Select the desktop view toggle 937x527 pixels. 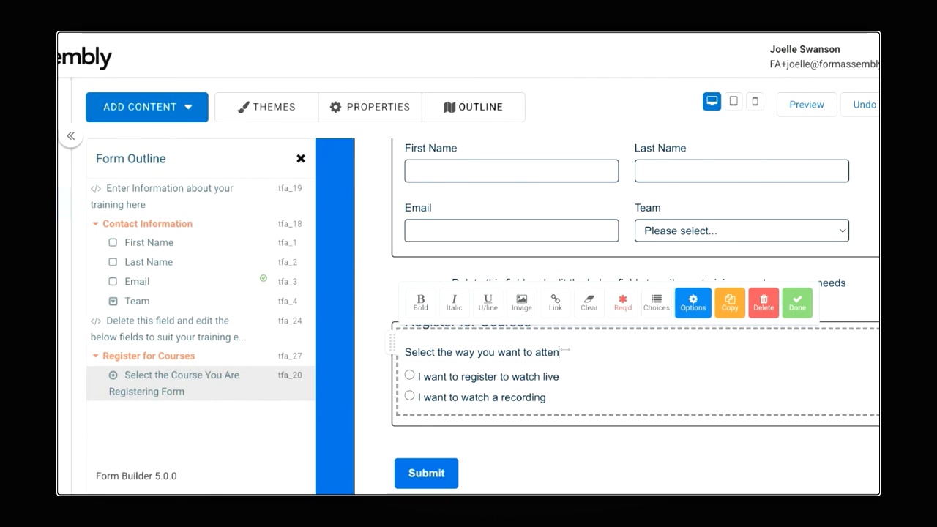pos(712,102)
